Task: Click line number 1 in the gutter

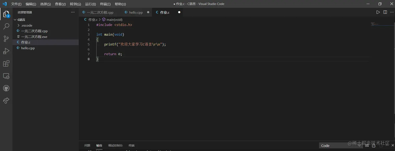Action: point(89,25)
